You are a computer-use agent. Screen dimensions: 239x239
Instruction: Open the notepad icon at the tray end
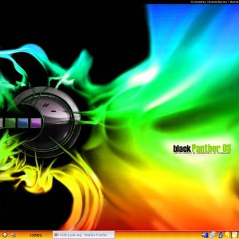tap(235, 235)
